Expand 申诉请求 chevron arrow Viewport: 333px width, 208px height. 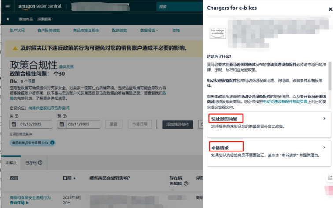(324, 147)
